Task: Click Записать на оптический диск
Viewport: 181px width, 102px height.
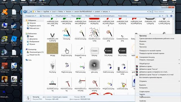Action: [x=104, y=16]
